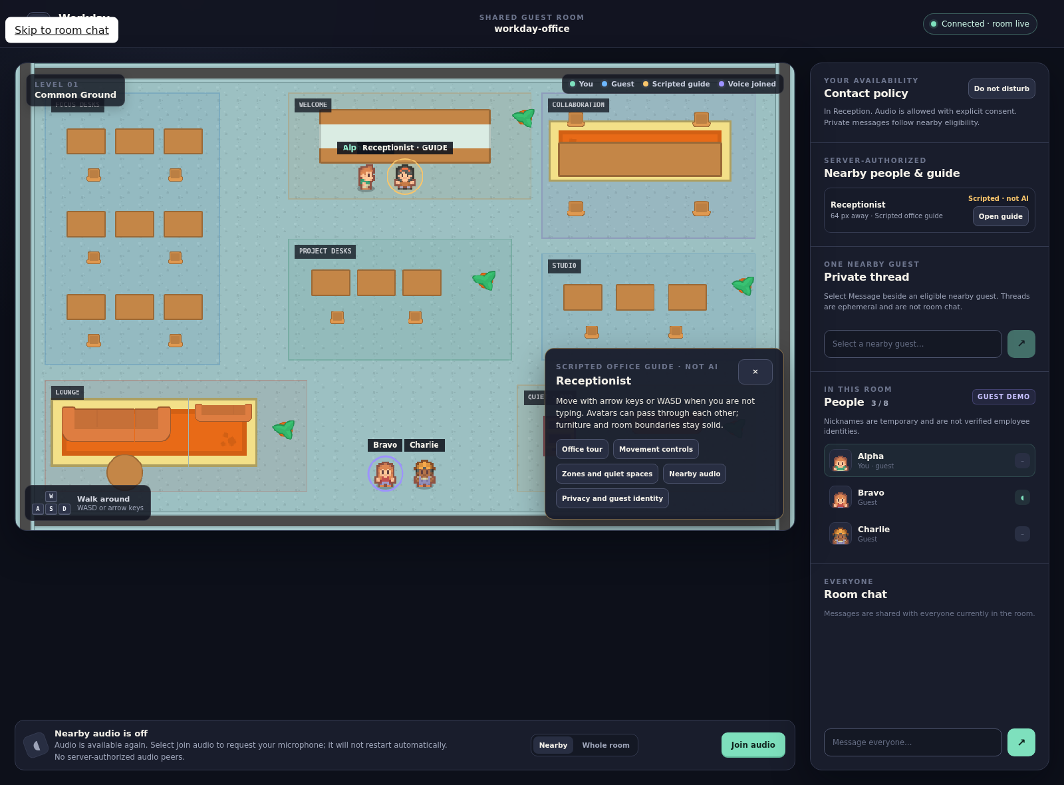Open the Receptionist guide

click(1001, 216)
